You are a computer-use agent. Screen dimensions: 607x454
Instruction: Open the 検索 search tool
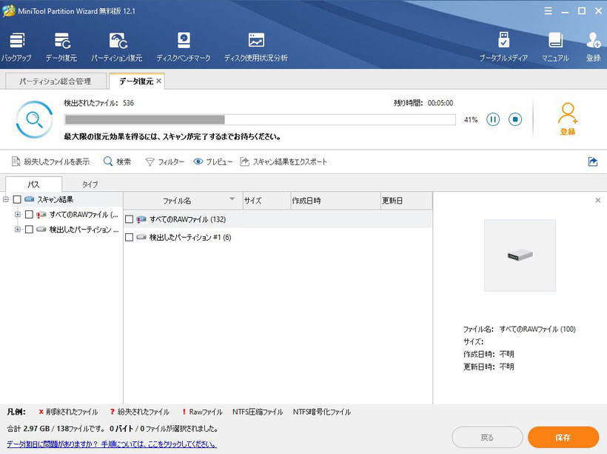pos(117,161)
